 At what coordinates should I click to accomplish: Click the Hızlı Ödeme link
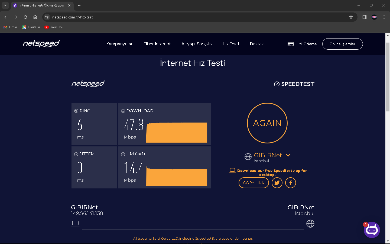point(302,44)
